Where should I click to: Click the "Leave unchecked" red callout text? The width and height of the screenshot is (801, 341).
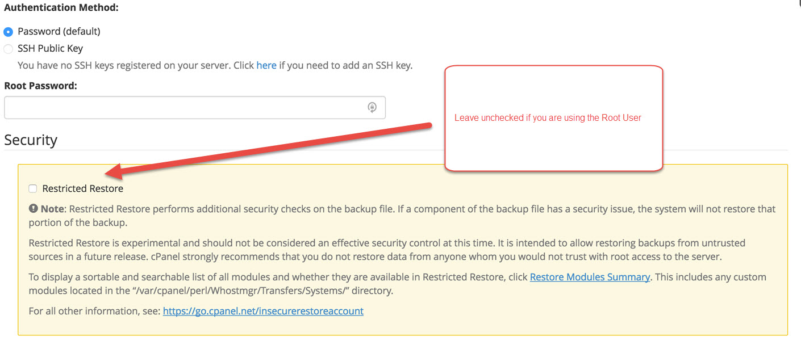[548, 118]
